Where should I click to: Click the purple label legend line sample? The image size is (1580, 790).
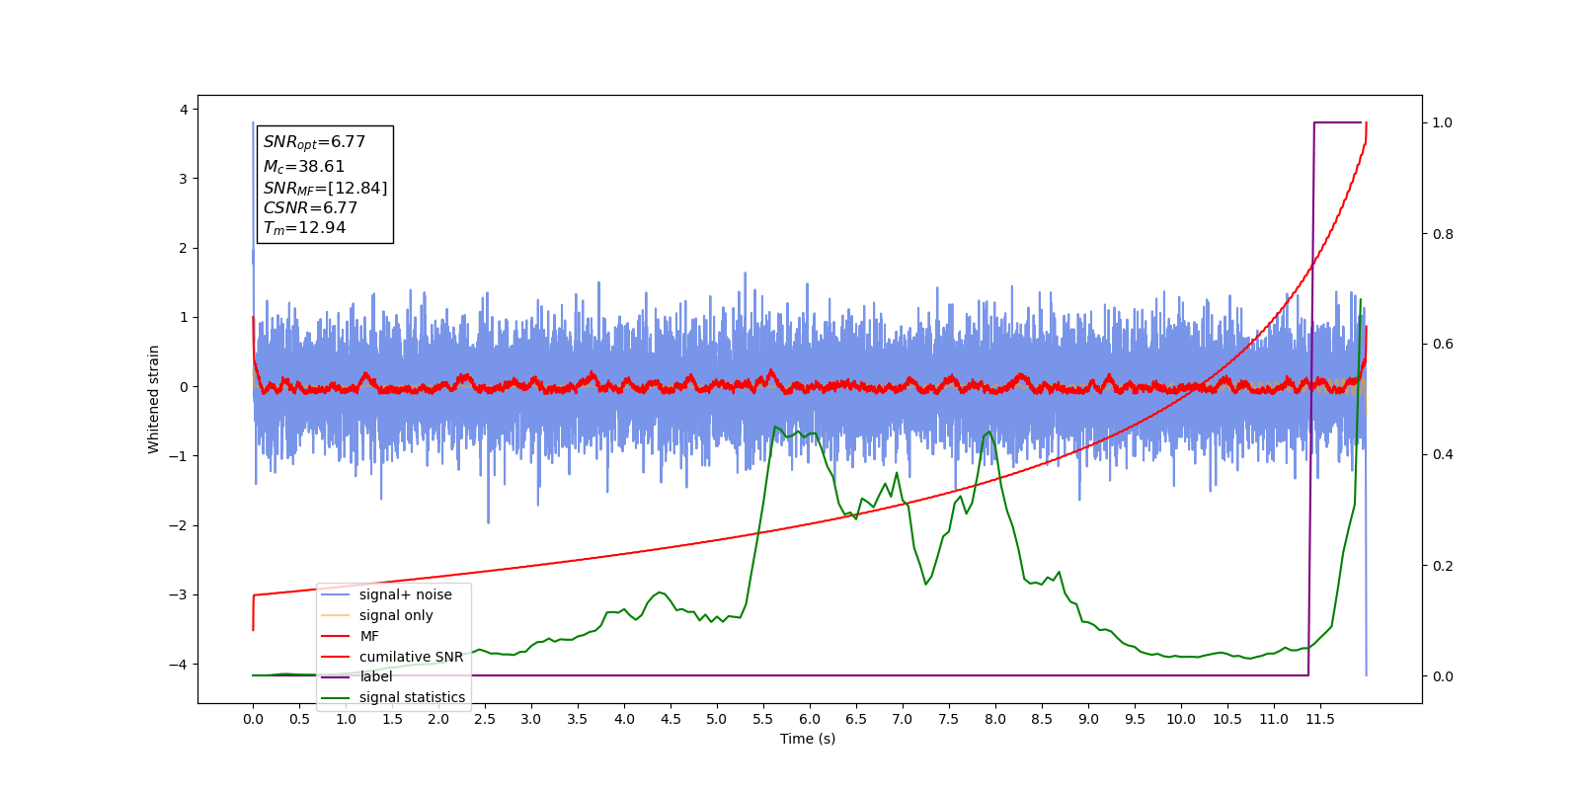(336, 676)
